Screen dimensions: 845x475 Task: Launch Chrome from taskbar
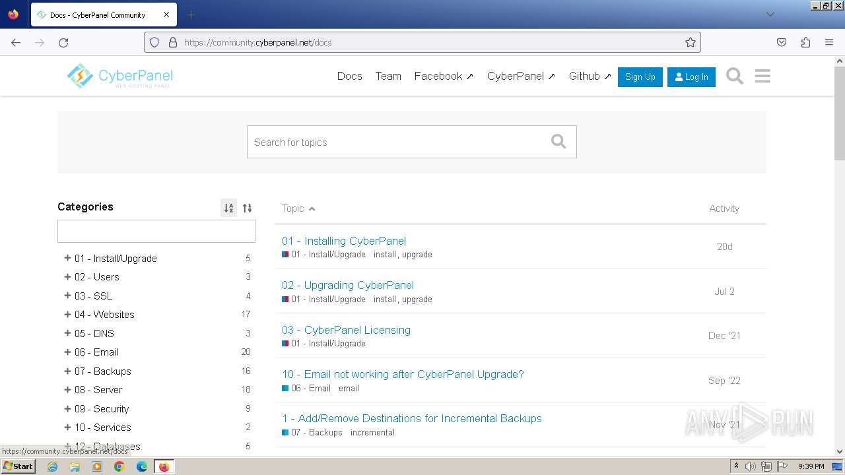tap(119, 466)
